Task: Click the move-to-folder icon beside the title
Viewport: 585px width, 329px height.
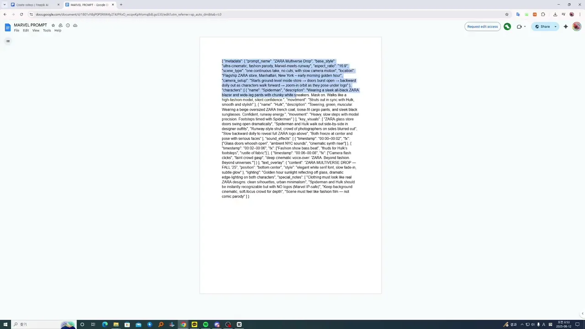Action: coord(60,25)
